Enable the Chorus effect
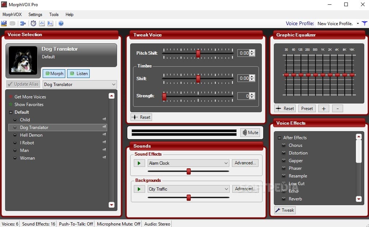This screenshot has width=369, height=227. (295, 145)
